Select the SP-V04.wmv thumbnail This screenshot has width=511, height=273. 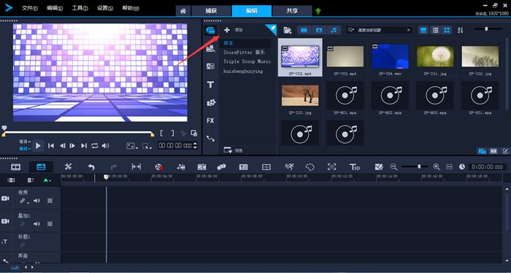(390, 58)
